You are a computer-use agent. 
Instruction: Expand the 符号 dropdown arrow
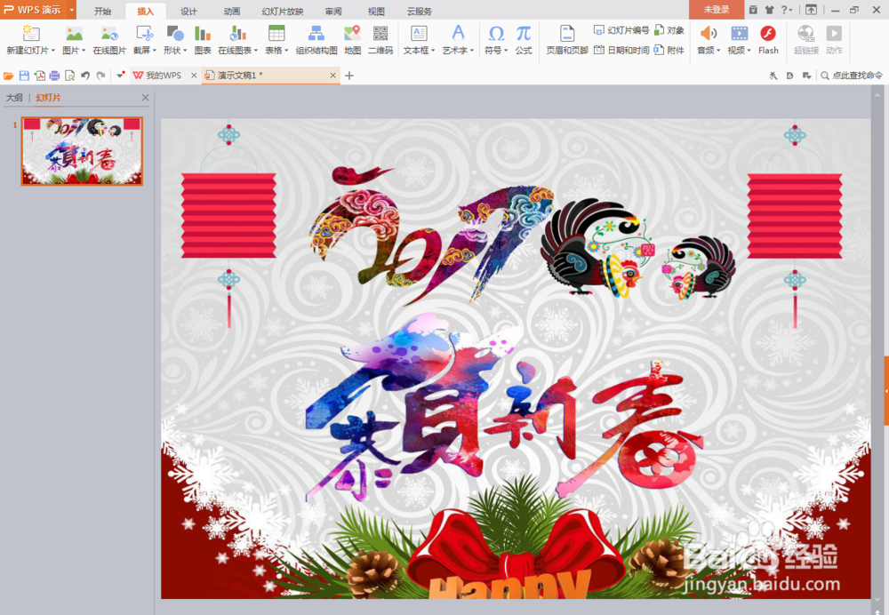[506, 51]
